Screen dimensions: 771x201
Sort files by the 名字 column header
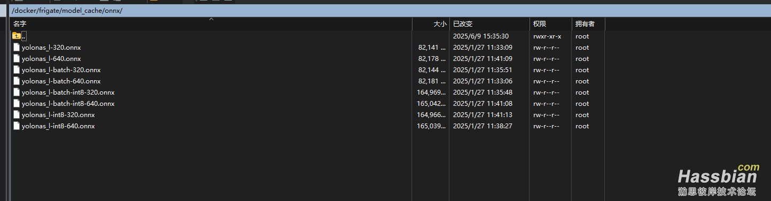[x=211, y=24]
